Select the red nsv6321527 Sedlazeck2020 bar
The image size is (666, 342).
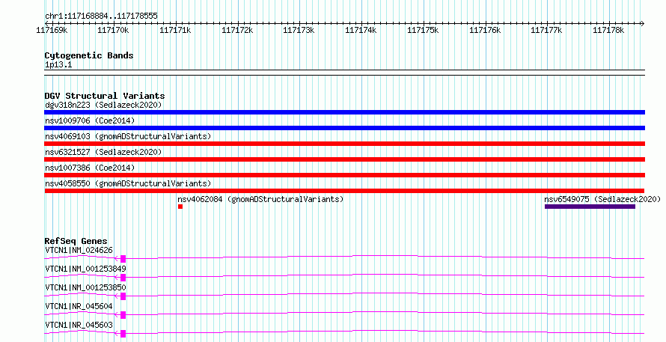click(344, 159)
